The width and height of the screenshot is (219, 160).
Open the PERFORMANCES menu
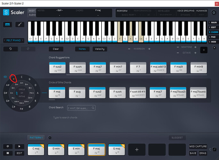point(142,11)
